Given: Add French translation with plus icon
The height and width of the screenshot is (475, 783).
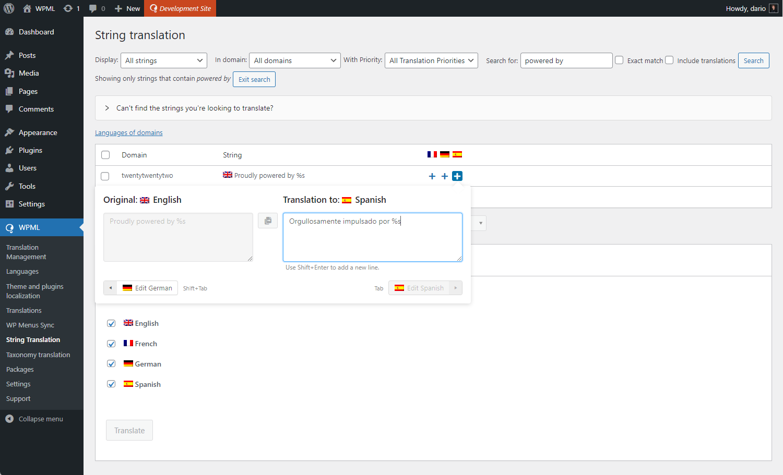Looking at the screenshot, I should click(x=432, y=176).
